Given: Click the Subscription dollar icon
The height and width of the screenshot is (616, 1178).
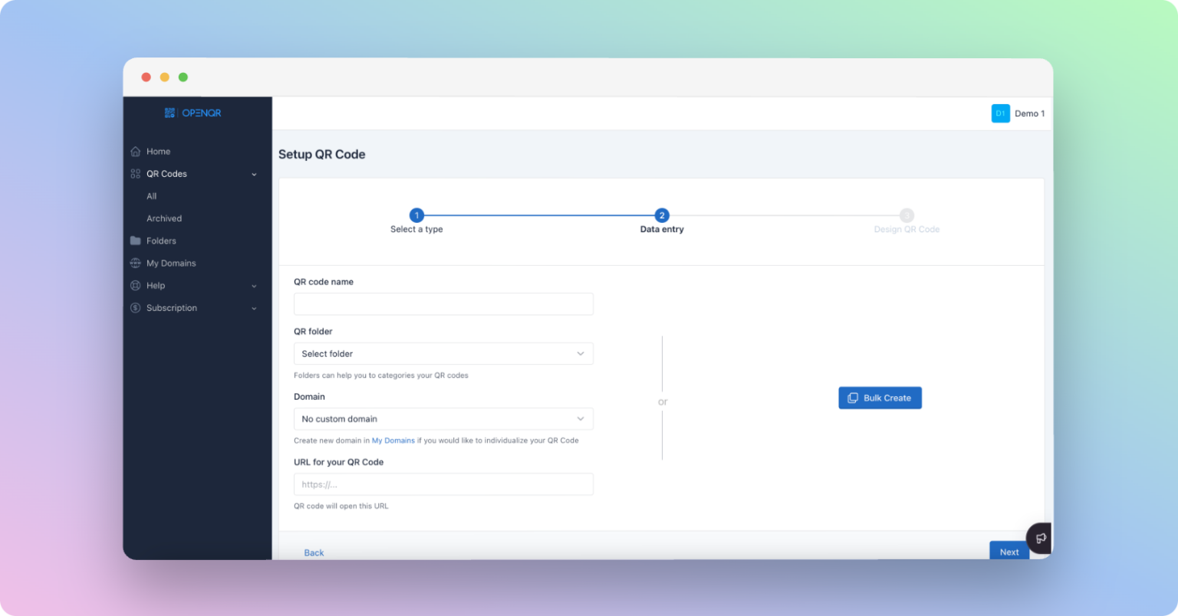Looking at the screenshot, I should click(136, 308).
